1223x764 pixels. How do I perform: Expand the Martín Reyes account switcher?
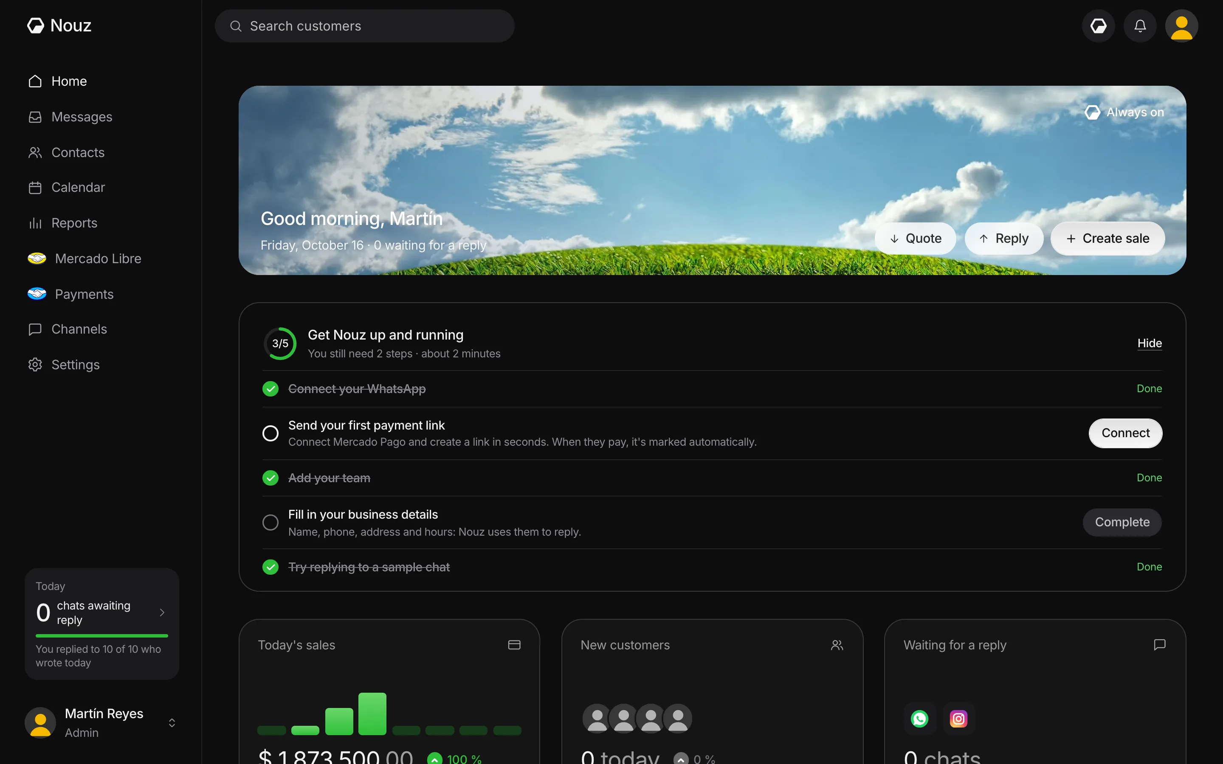[x=172, y=723]
